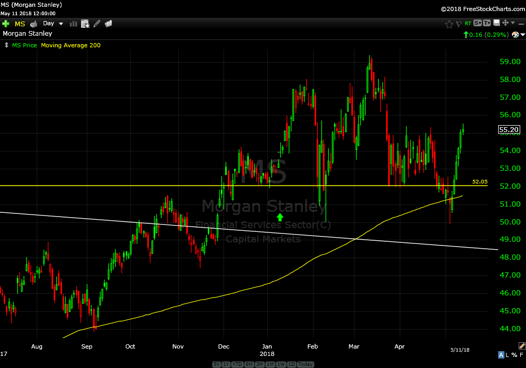
Task: Open the folder icon in the toolbar
Action: click(108, 24)
